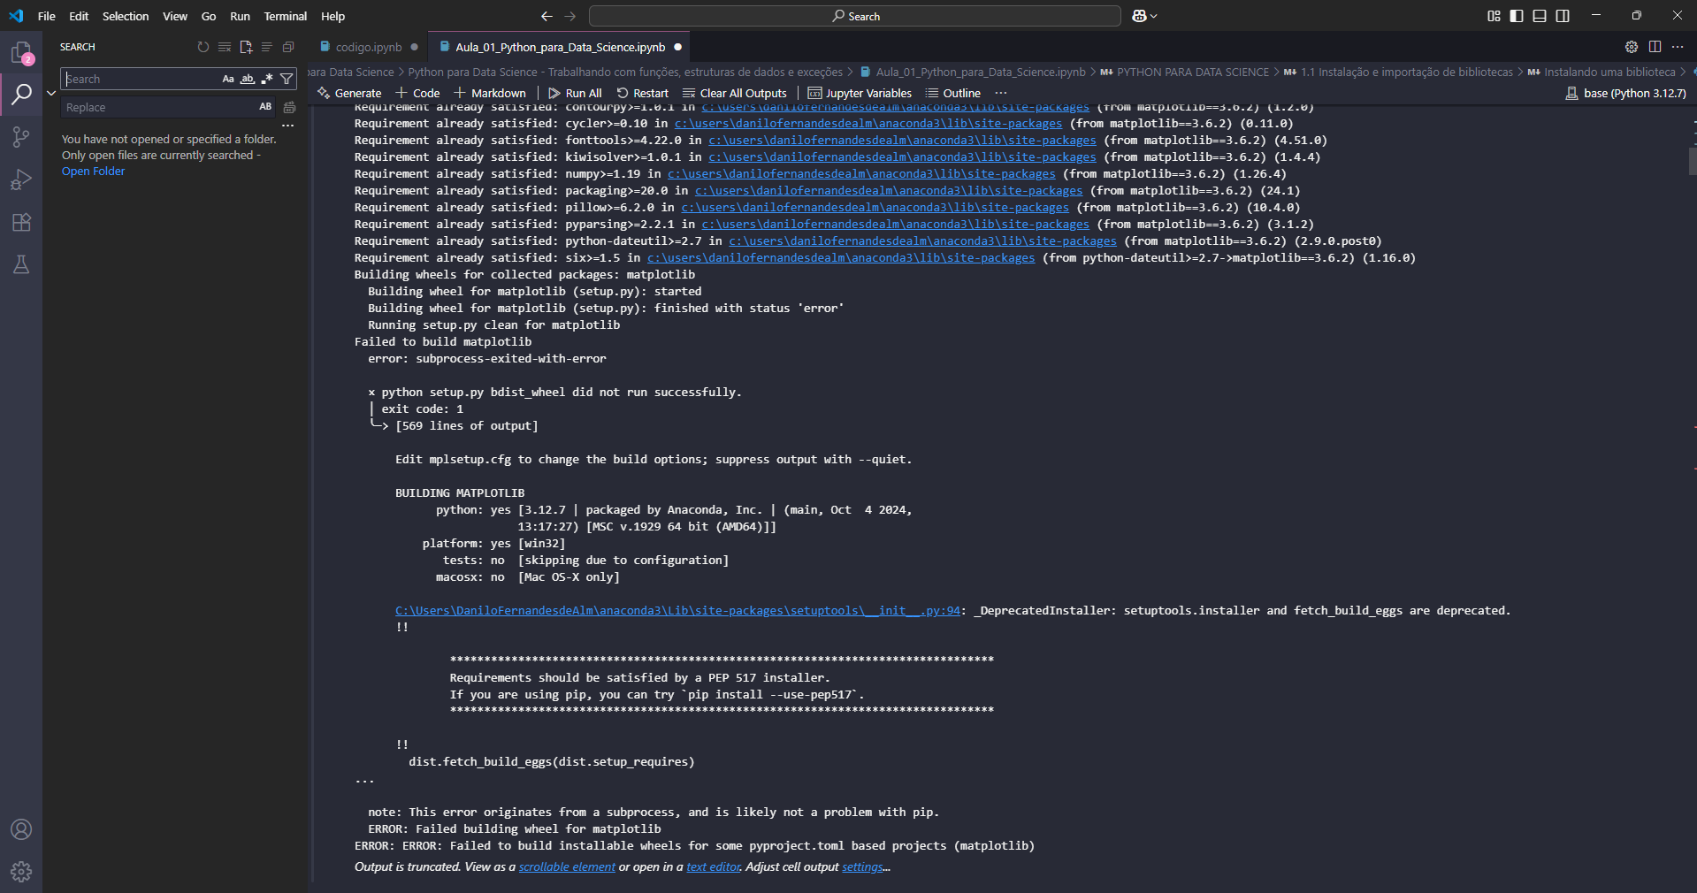Click Clear All Outputs
The height and width of the screenshot is (893, 1697).
coord(734,93)
